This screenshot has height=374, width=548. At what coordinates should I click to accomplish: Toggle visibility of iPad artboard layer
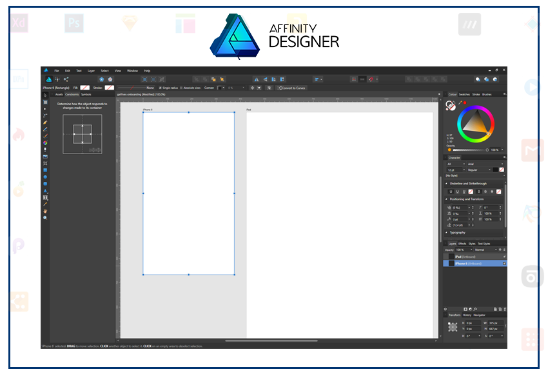coord(504,257)
